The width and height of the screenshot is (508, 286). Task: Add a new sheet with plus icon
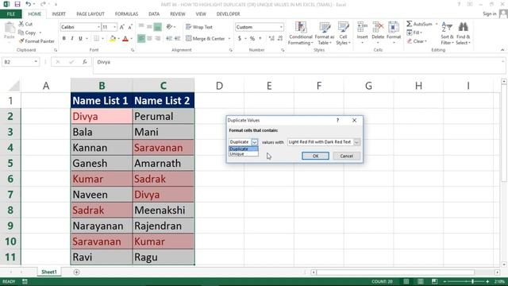tap(76, 272)
